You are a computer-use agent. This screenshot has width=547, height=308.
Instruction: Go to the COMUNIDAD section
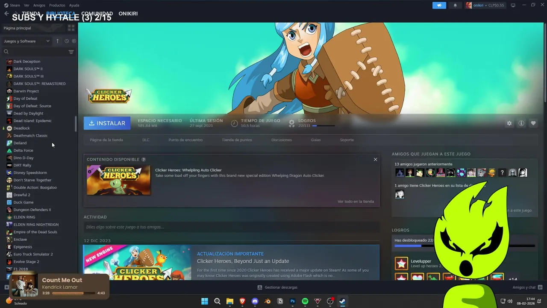[x=97, y=14]
